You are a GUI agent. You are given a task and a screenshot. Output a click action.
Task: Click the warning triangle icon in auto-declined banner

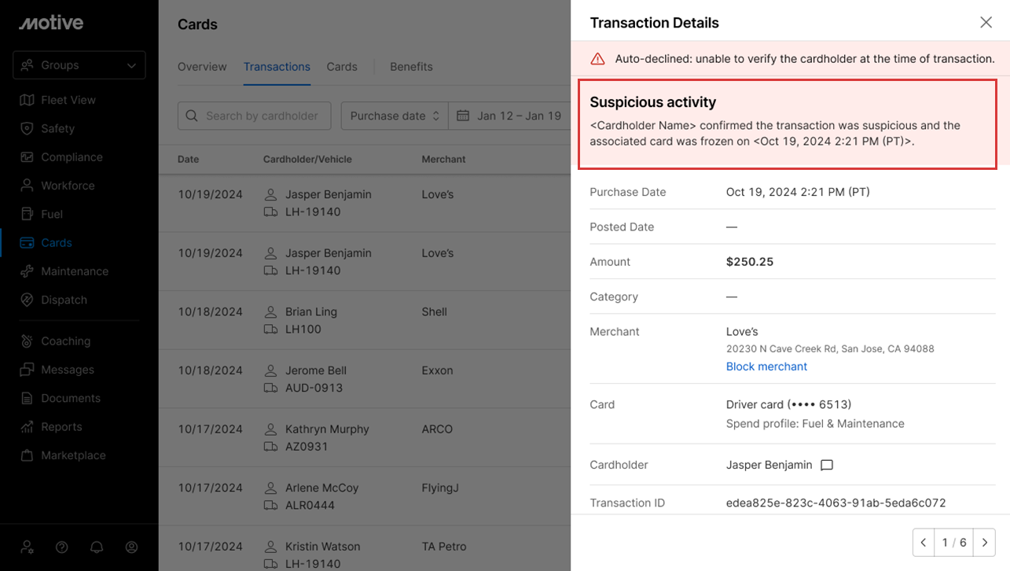[x=598, y=59]
